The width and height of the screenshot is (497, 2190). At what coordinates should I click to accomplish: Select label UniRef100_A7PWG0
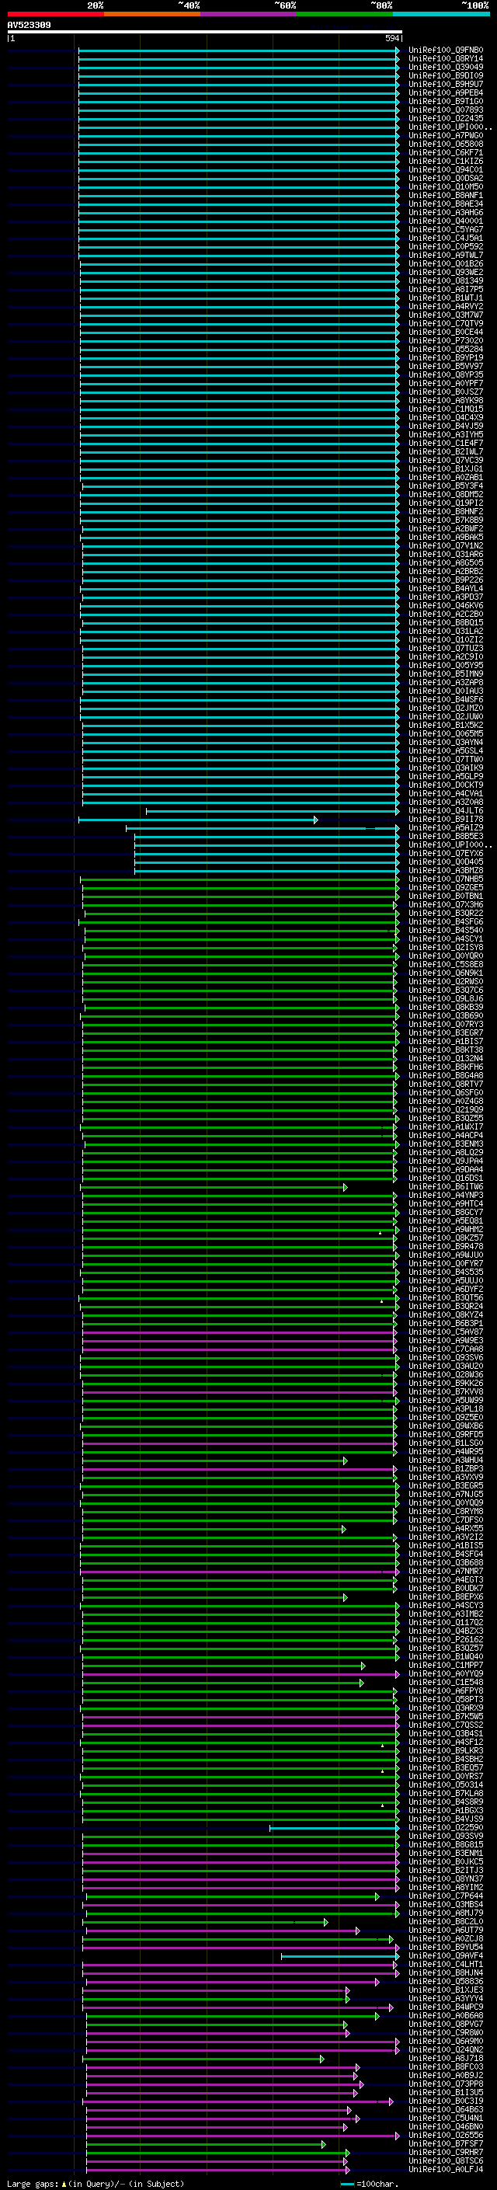click(446, 135)
